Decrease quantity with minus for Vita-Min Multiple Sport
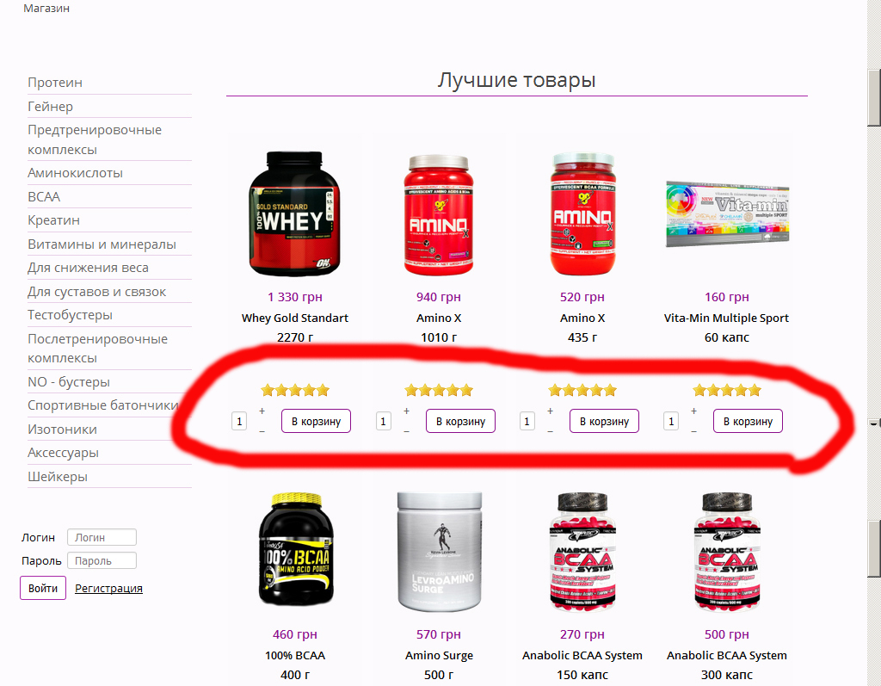This screenshot has width=881, height=686. point(694,431)
